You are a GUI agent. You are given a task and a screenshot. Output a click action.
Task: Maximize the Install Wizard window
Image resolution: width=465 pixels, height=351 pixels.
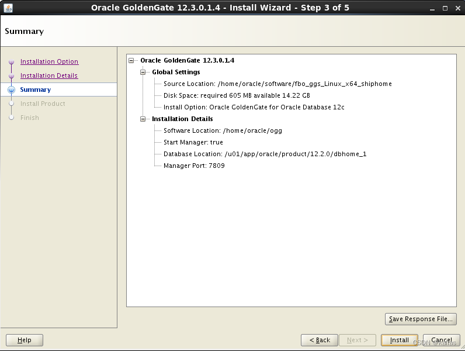tap(445, 8)
